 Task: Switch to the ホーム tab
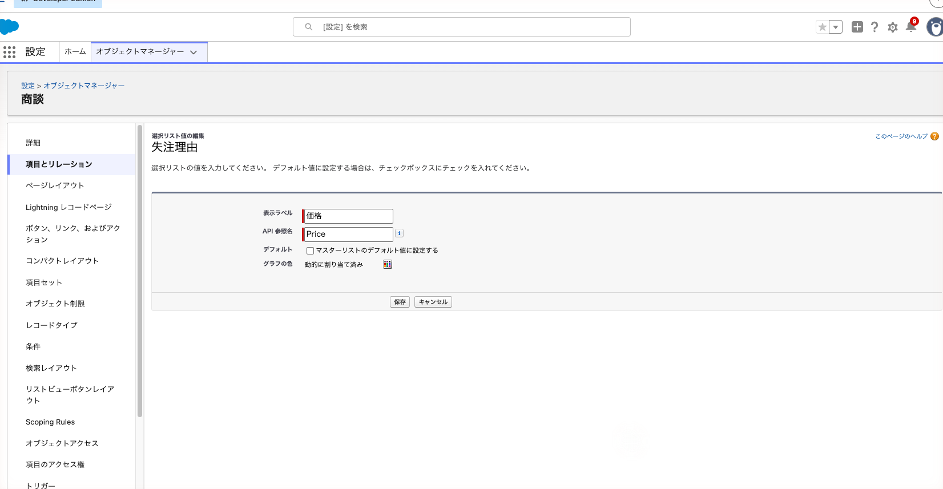click(x=75, y=51)
